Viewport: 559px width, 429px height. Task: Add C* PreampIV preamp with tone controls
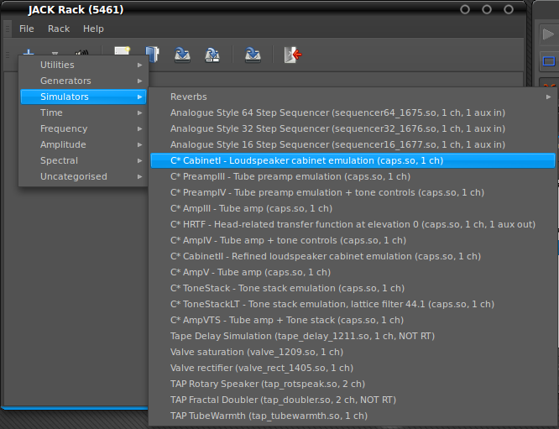point(353,192)
